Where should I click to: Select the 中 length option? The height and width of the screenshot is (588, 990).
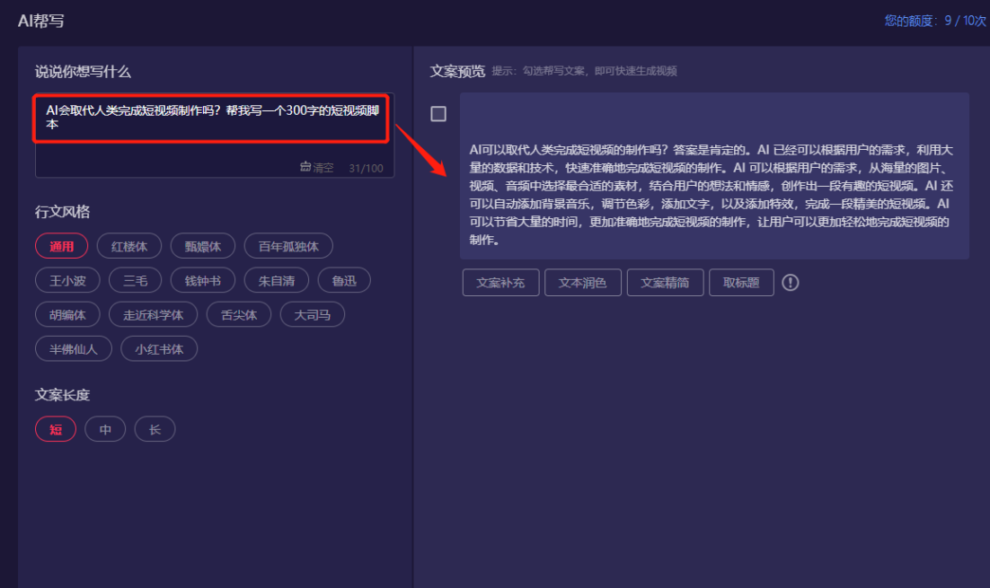coord(105,429)
